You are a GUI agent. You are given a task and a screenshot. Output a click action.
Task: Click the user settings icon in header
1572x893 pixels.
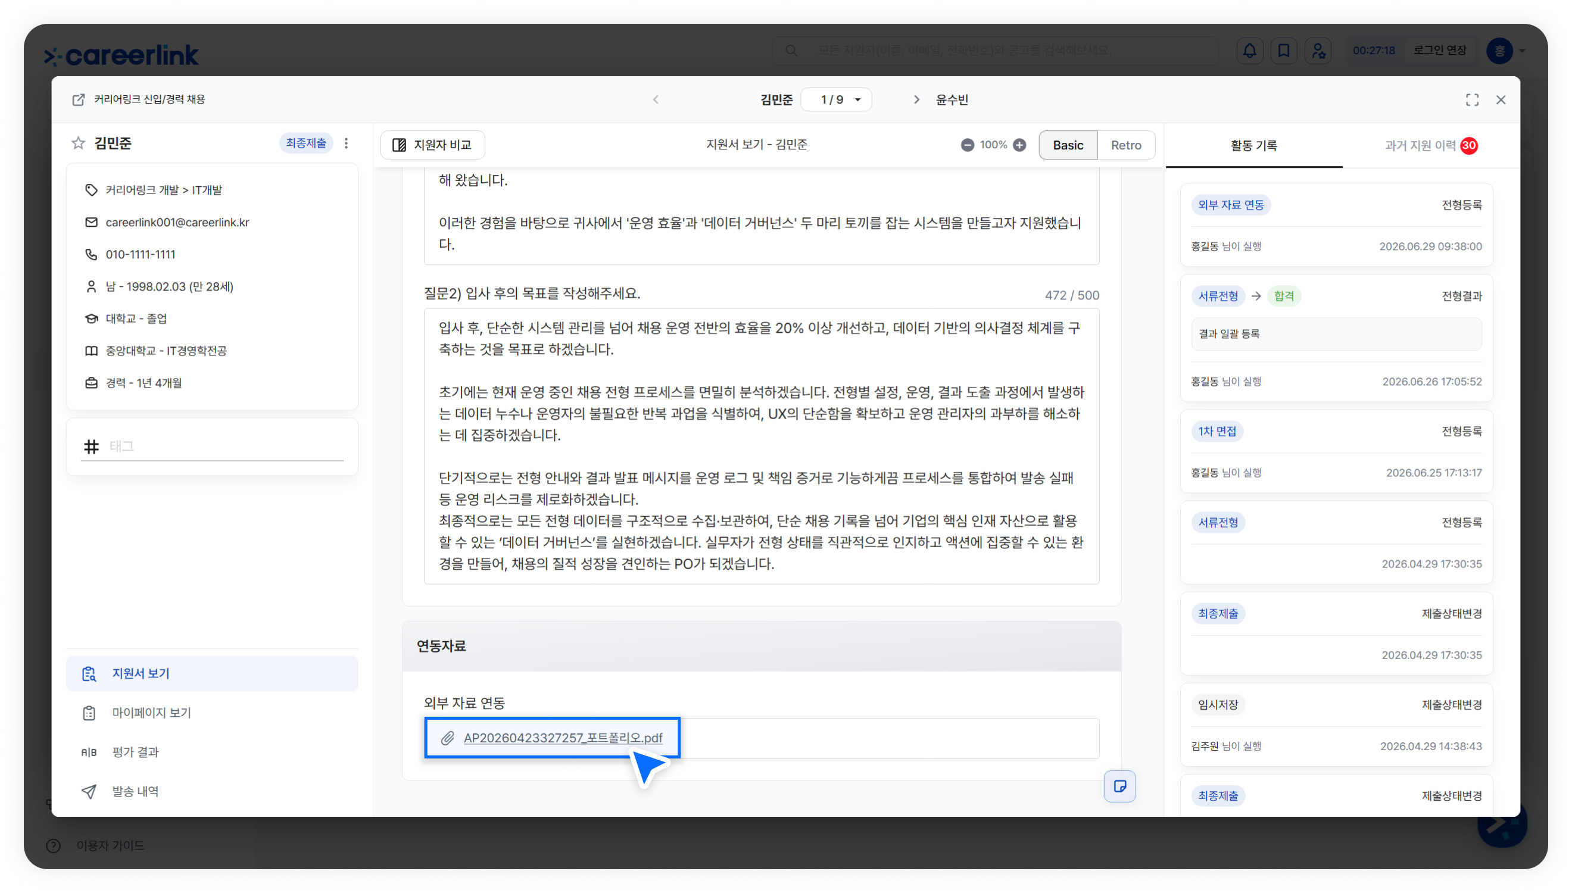click(1318, 50)
